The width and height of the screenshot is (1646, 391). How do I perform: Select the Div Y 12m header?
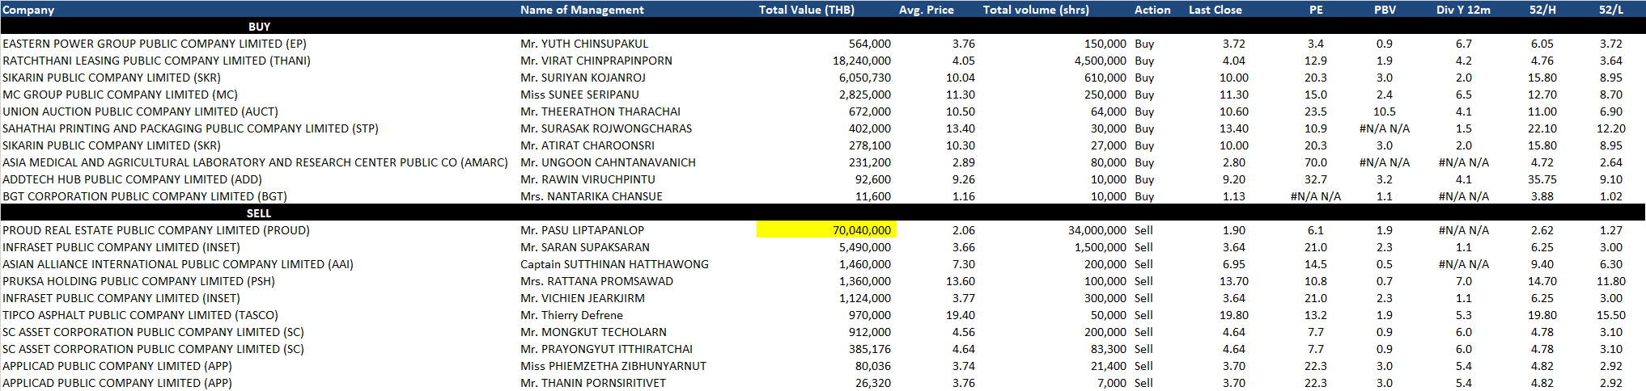tap(1463, 10)
